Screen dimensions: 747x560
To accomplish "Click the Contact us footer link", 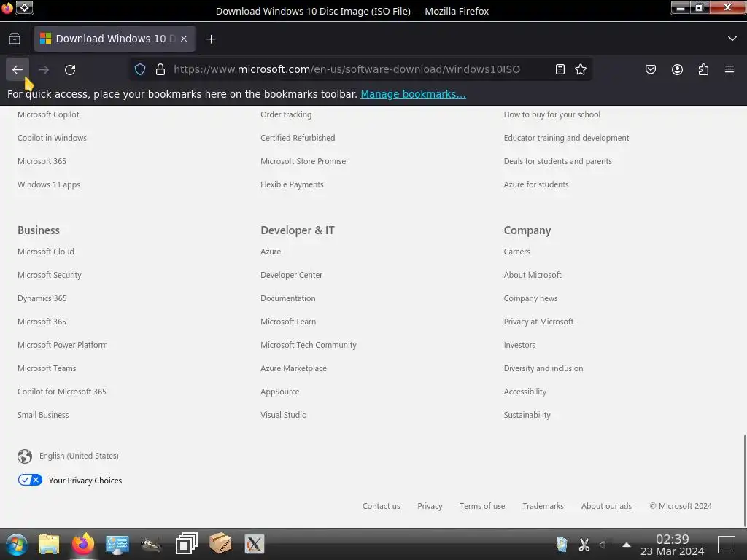I will tap(381, 506).
